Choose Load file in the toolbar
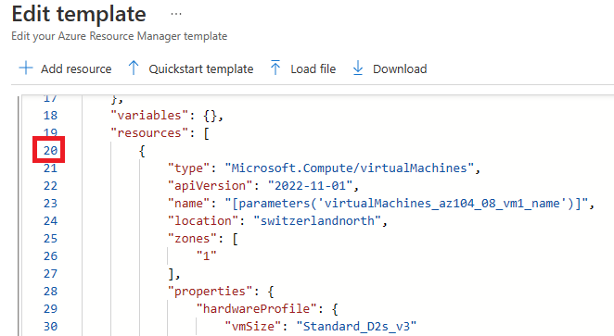This screenshot has width=614, height=336. pos(313,68)
